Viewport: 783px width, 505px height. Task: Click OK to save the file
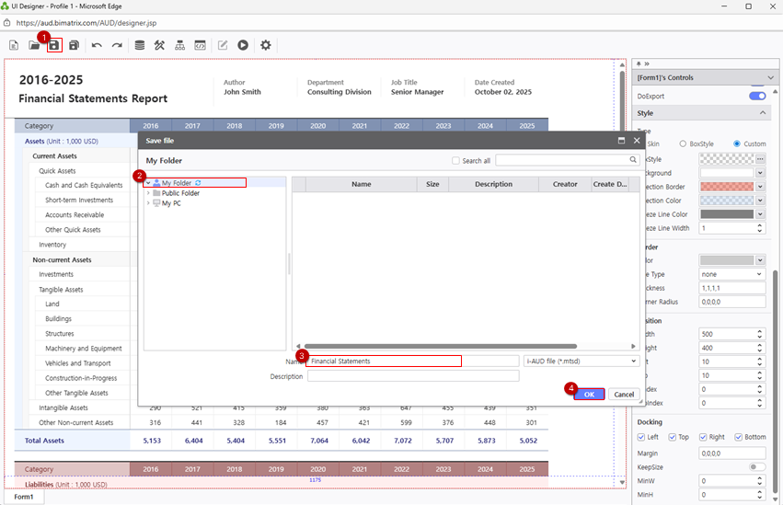click(589, 394)
